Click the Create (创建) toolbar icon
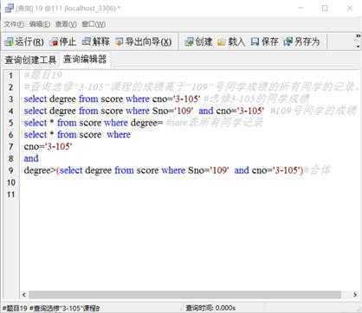Viewport: 362px width, 313px height. coord(189,42)
